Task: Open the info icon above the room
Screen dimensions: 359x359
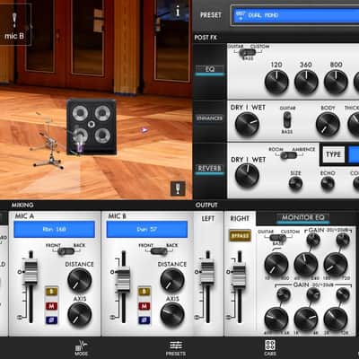Action: pyautogui.click(x=178, y=11)
